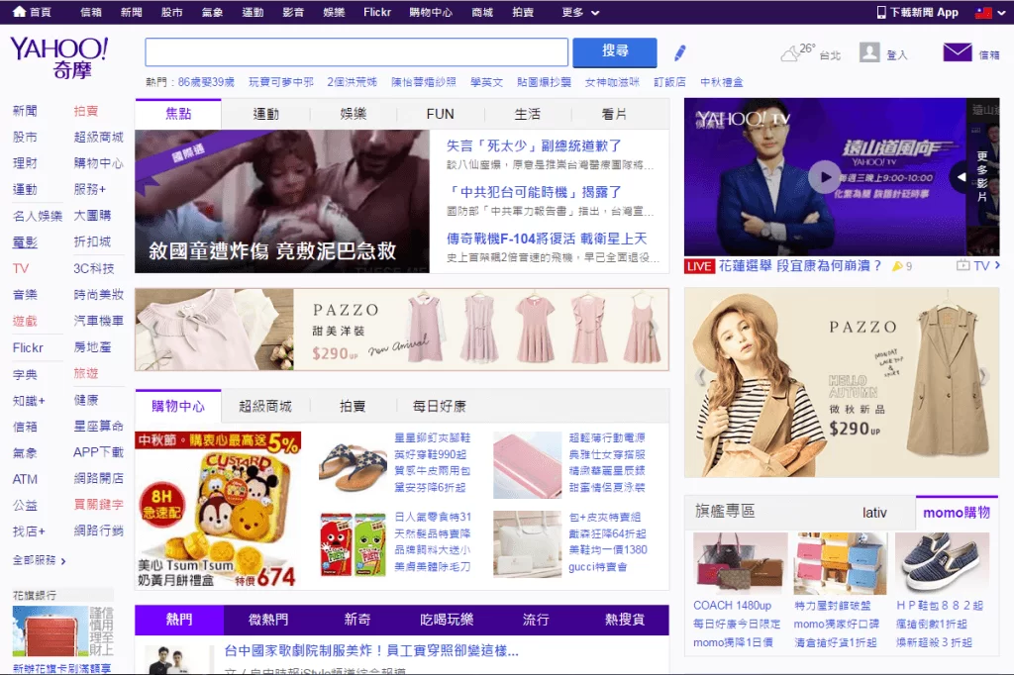Click the PAZZO 甜美洋裝 banner ad
Image resolution: width=1014 pixels, height=675 pixels.
(402, 330)
